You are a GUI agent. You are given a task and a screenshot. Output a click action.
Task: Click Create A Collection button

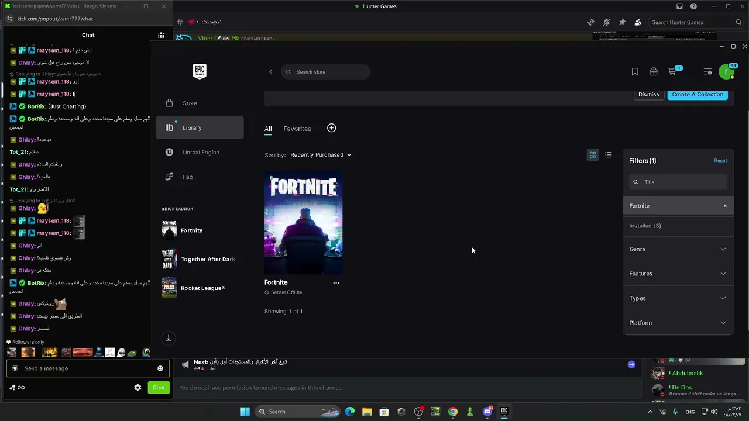point(698,95)
